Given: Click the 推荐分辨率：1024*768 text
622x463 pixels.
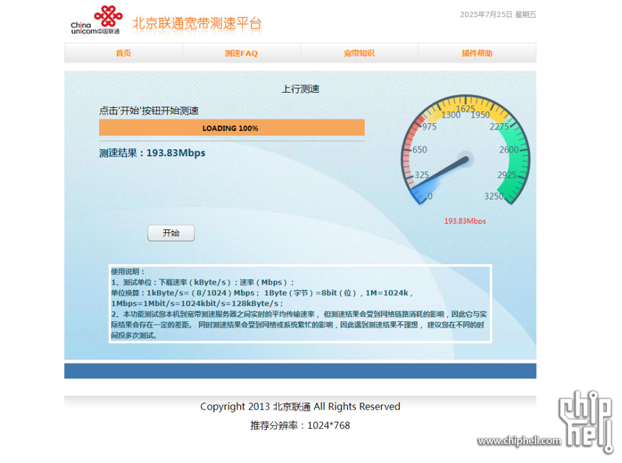Looking at the screenshot, I should click(300, 426).
